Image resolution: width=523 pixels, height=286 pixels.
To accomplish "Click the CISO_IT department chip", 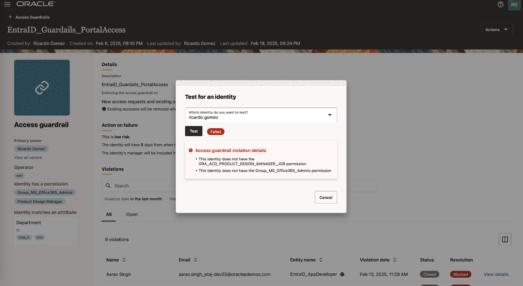I will coord(24,238).
